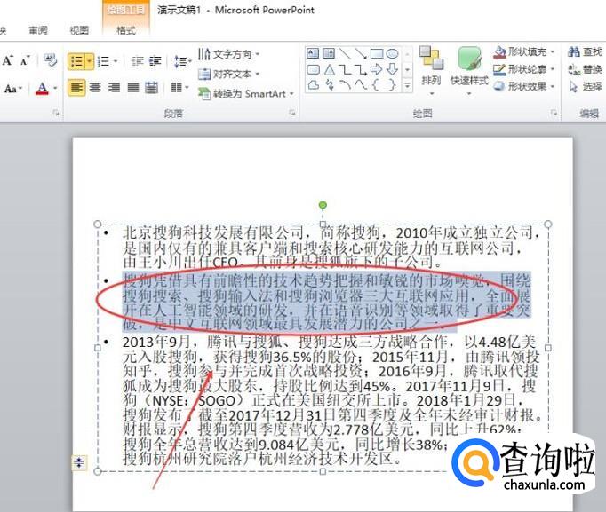Select left brace shape
Screen dimensions: 606x512
376,85
